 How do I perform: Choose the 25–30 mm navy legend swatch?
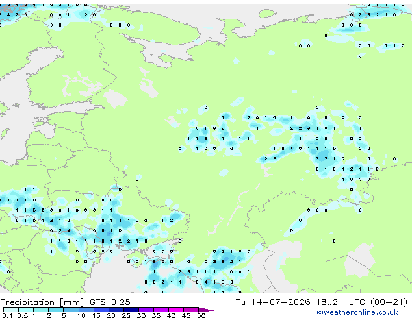tap(131, 310)
